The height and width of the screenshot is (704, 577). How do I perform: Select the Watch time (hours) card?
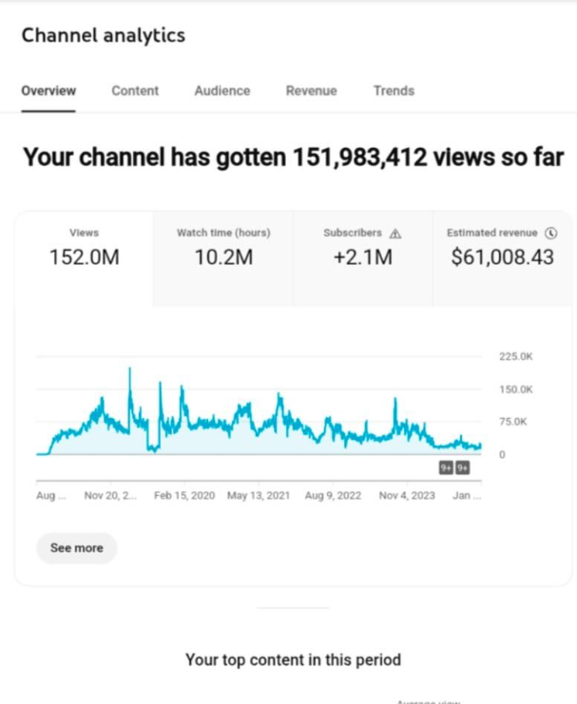click(223, 259)
